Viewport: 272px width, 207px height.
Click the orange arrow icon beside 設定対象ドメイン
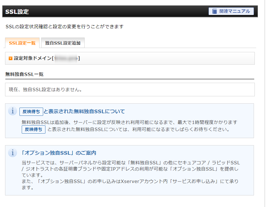coord(11,58)
